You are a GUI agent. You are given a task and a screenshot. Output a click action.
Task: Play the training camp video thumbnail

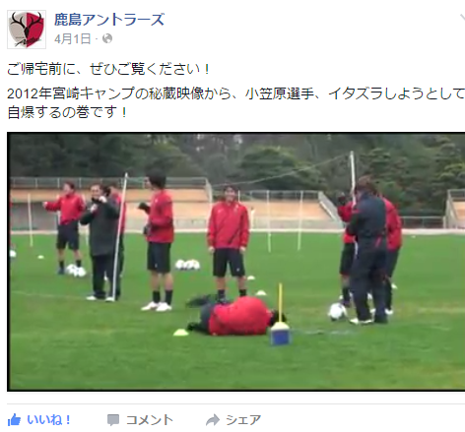tap(235, 262)
